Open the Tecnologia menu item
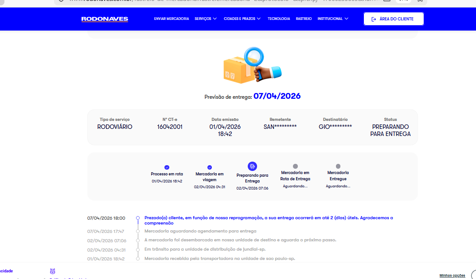 (279, 19)
